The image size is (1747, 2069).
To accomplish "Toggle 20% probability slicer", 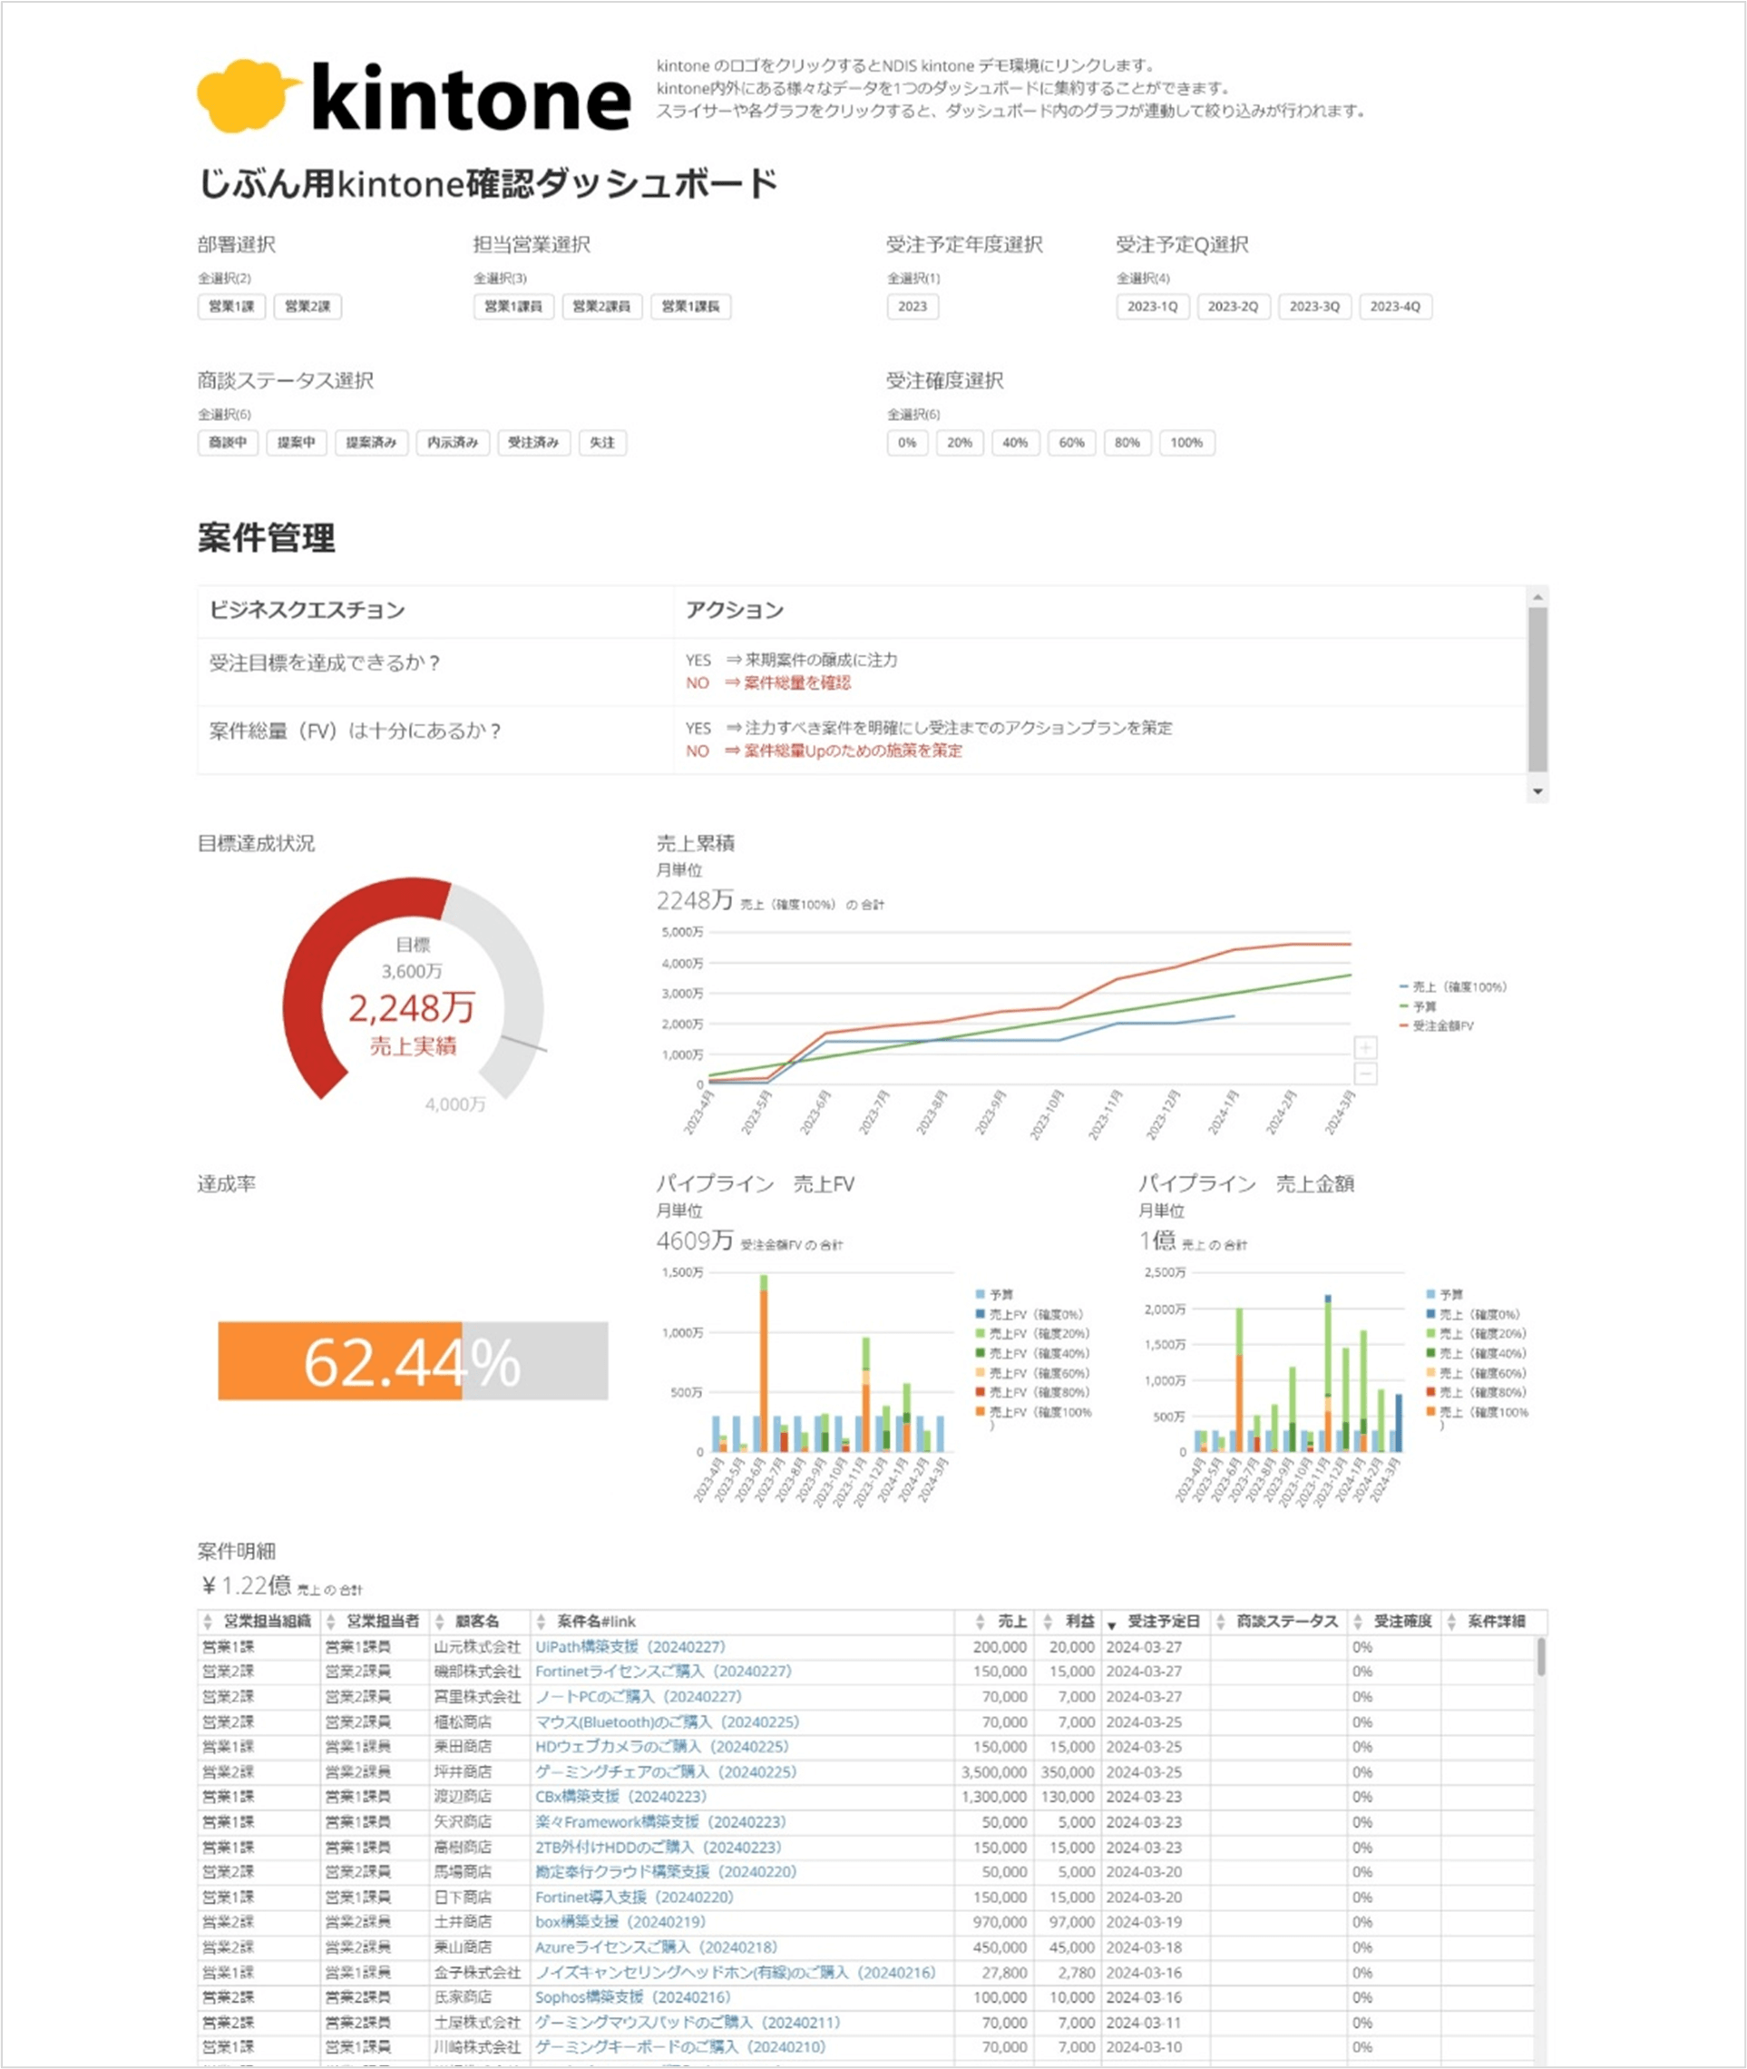I will tap(960, 442).
